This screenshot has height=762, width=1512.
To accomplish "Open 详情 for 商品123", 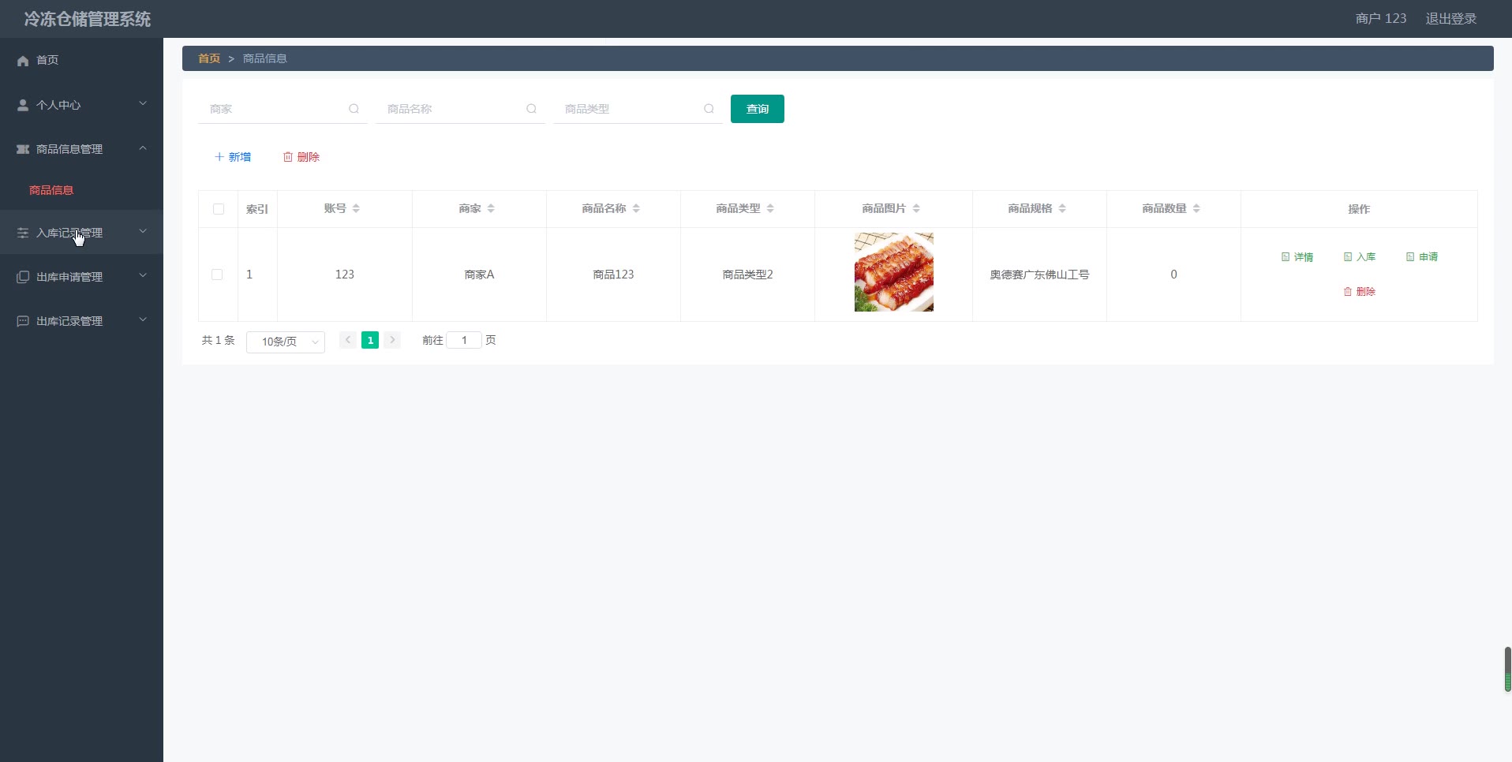I will point(1297,257).
